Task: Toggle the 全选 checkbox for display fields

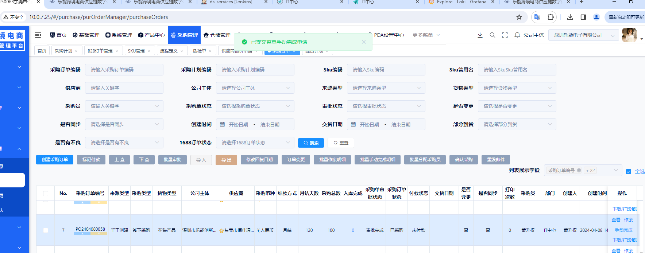Action: point(629,172)
